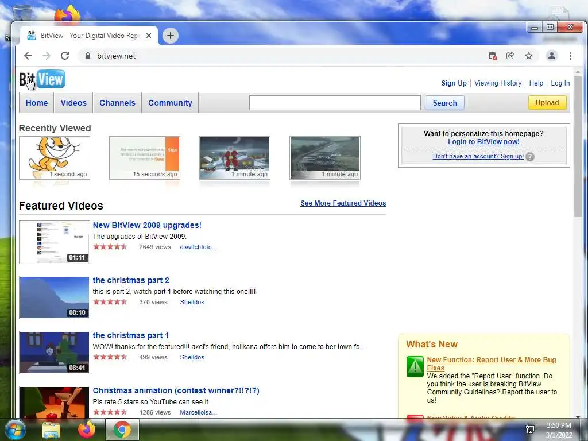
Task: Open the highway recently viewed thumbnail
Action: pyautogui.click(x=325, y=158)
